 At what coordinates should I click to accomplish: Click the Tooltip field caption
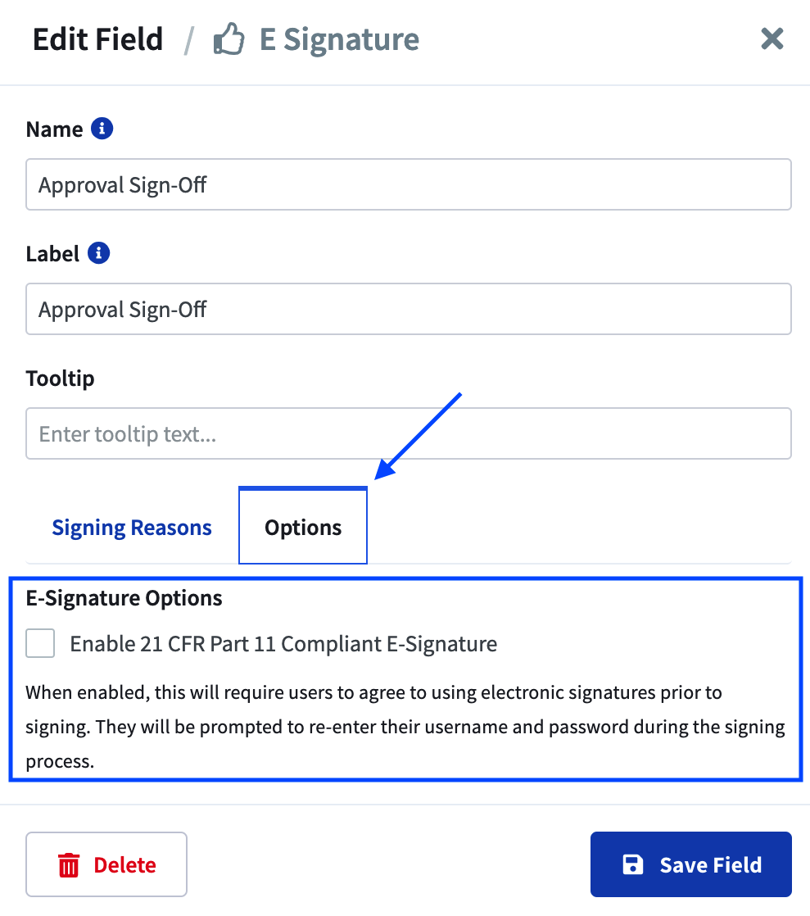click(60, 379)
